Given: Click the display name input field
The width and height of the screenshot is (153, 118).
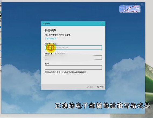Looking at the screenshot, I should coord(73,57).
